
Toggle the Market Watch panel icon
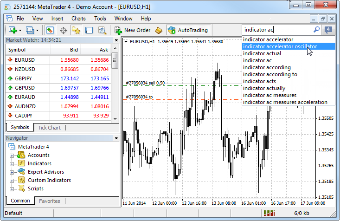coord(50,30)
